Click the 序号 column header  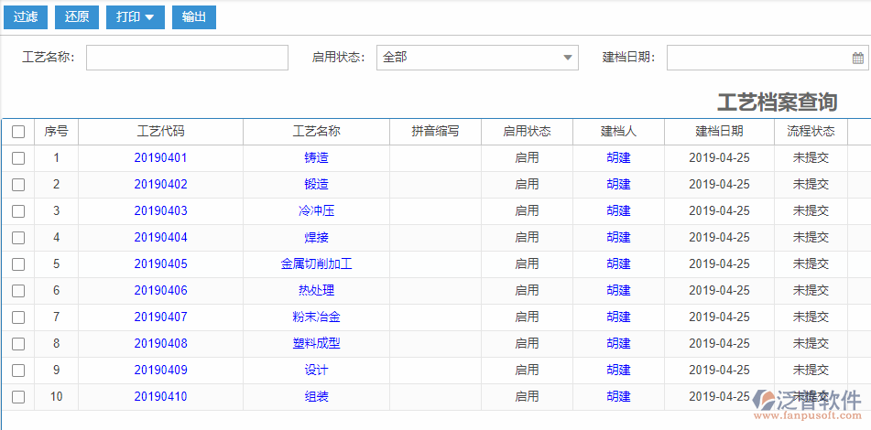(x=56, y=132)
